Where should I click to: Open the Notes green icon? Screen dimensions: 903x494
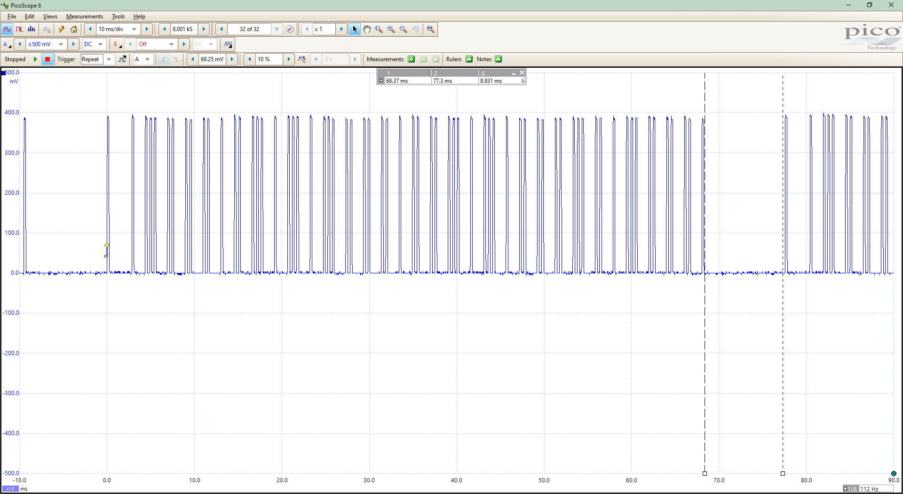click(x=499, y=59)
